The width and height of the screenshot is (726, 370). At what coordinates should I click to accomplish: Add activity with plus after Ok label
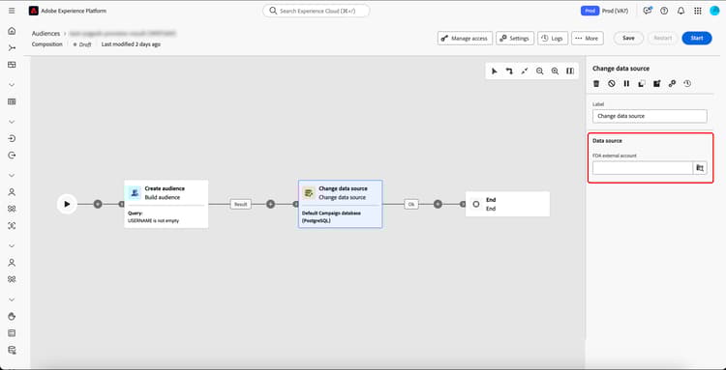pyautogui.click(x=438, y=204)
